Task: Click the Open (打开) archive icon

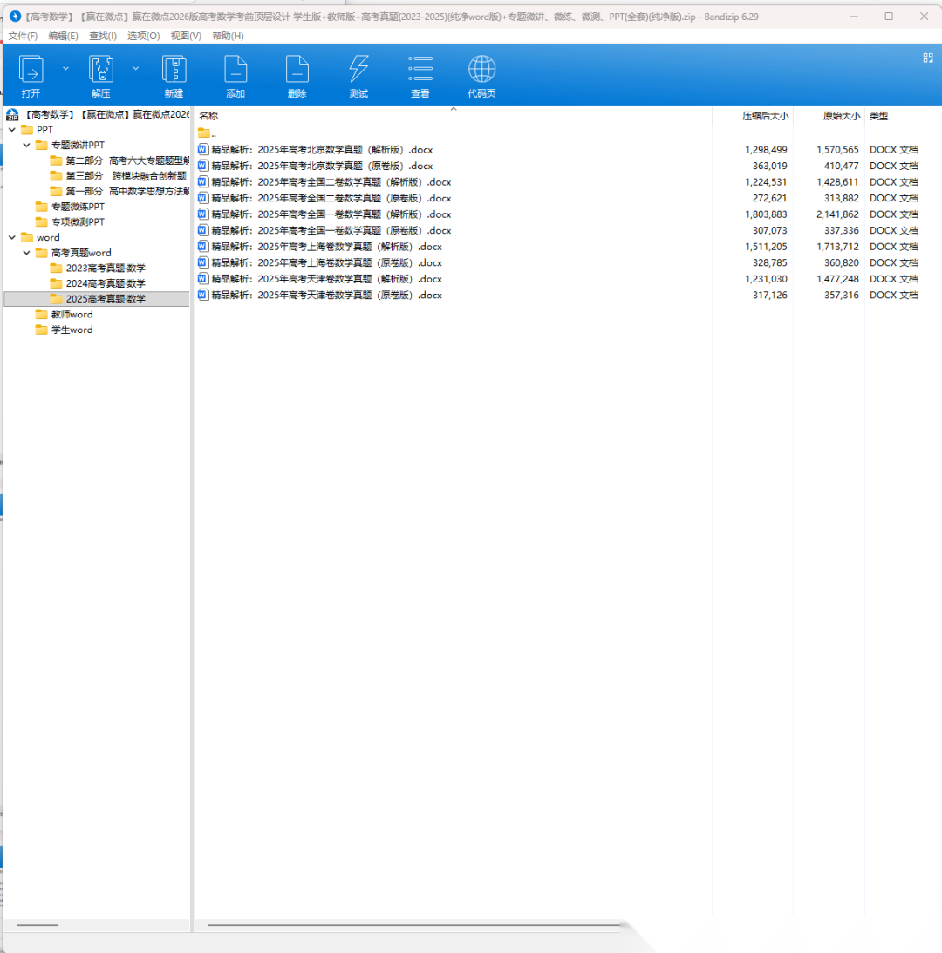Action: point(31,70)
